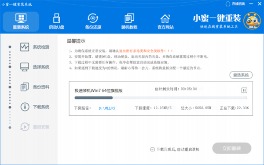The height and width of the screenshot is (165, 264).
Task: Select the 备份资料 documents icon
Action: pyautogui.click(x=25, y=87)
